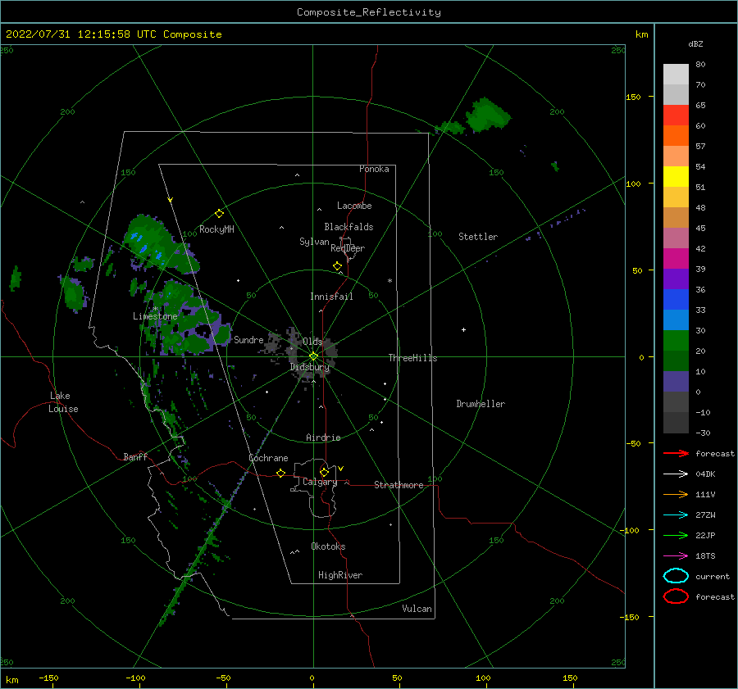
Task: Click the Innisfail label
Action: (x=331, y=297)
